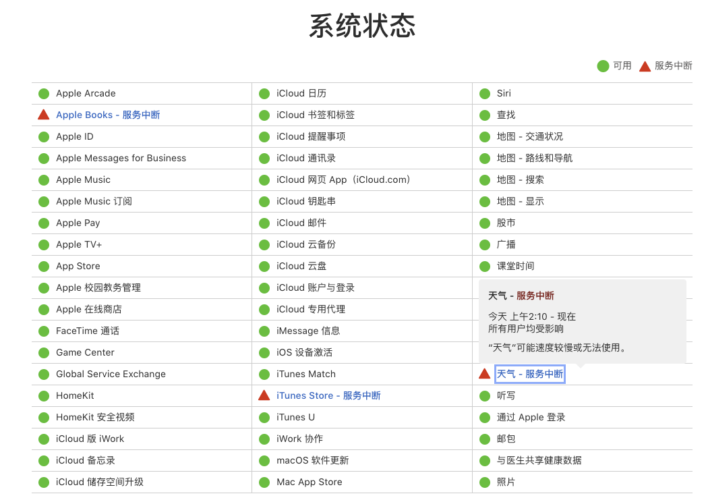
Task: Select the iCloud 储存空间升级 entry
Action: point(100,482)
